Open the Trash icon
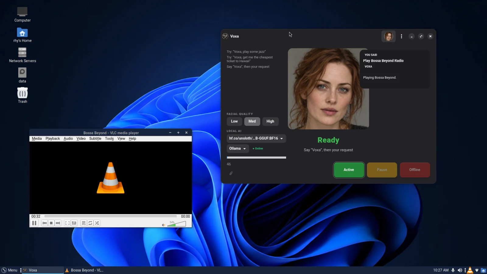The height and width of the screenshot is (274, 487). (22, 95)
